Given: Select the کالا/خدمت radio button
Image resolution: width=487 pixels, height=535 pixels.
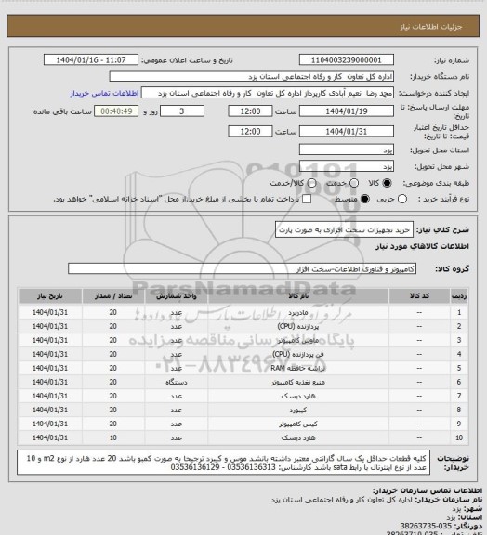Looking at the screenshot, I should [311, 183].
